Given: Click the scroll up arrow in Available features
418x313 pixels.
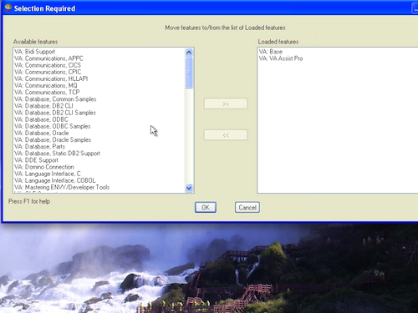Looking at the screenshot, I should click(189, 52).
